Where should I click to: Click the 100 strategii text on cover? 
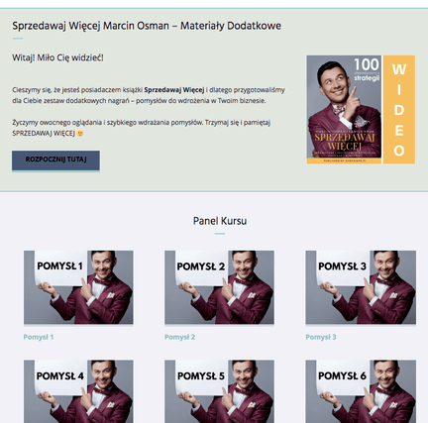click(367, 69)
